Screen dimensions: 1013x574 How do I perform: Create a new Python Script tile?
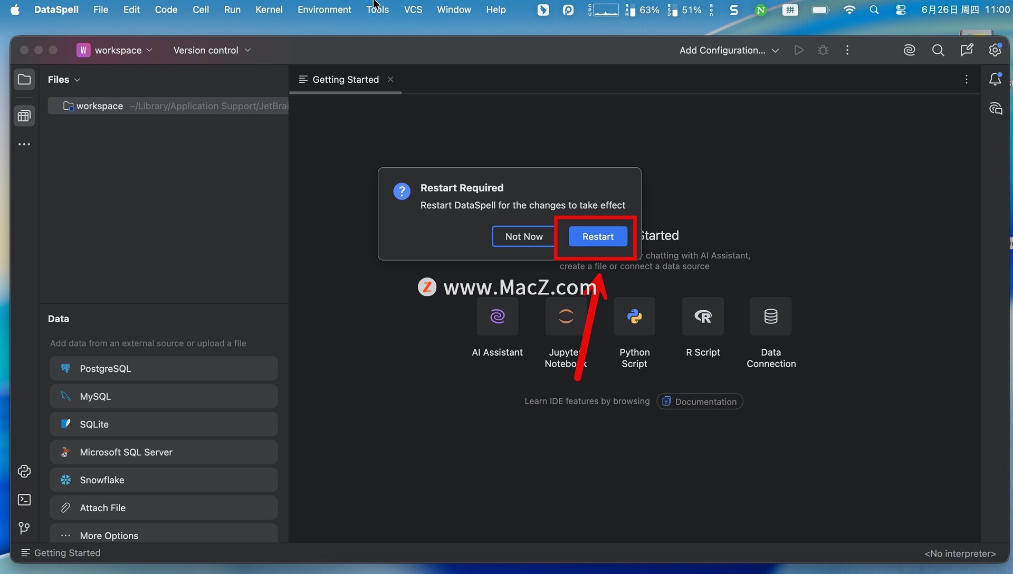[x=634, y=317]
